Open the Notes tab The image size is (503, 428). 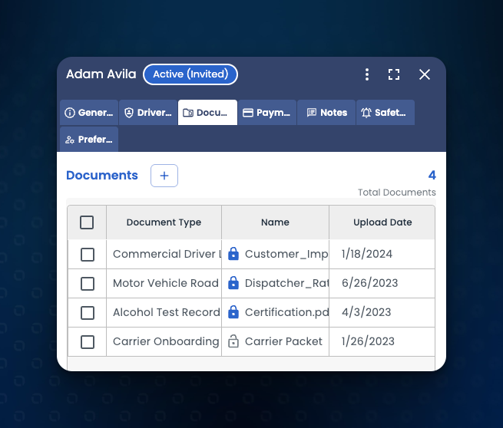pyautogui.click(x=326, y=113)
